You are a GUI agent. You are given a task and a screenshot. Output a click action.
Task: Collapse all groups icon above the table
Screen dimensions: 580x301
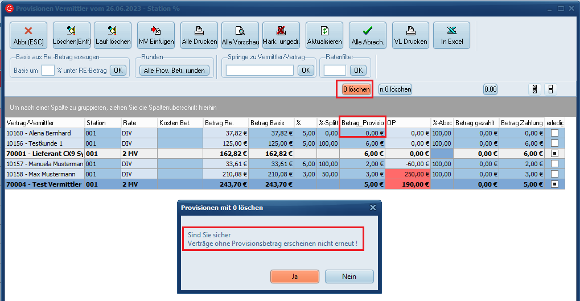pyautogui.click(x=550, y=89)
